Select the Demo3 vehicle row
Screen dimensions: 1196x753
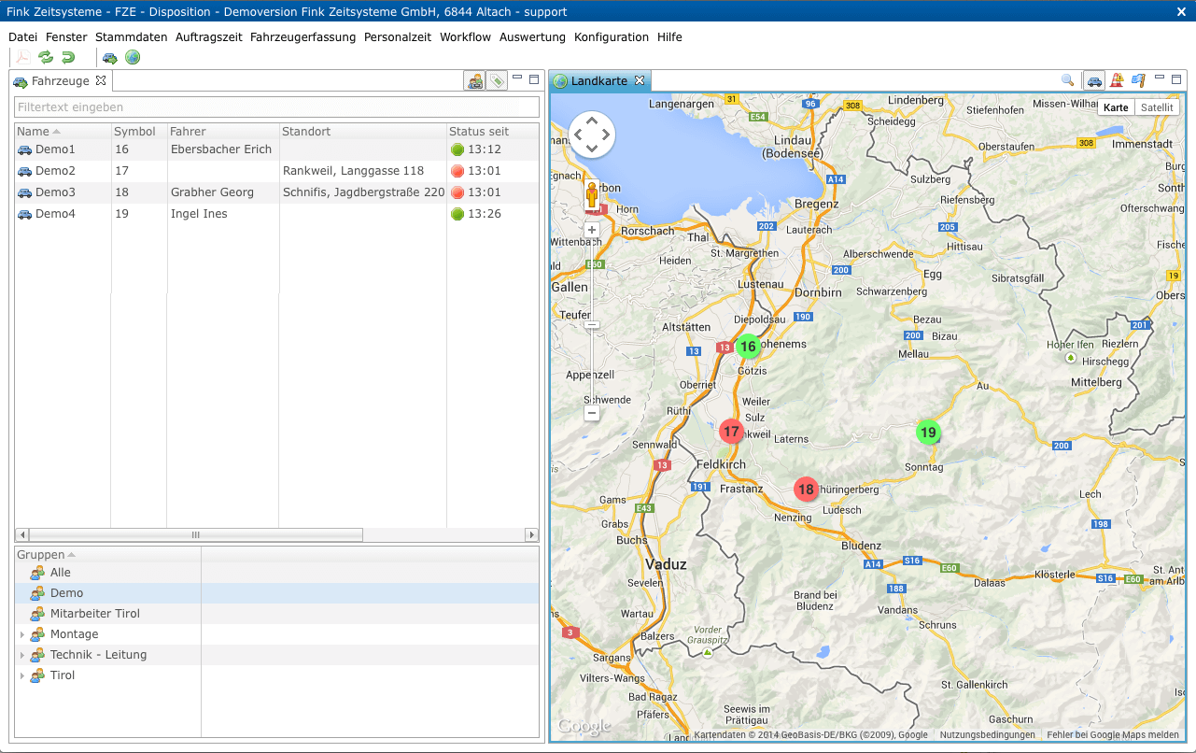(277, 192)
